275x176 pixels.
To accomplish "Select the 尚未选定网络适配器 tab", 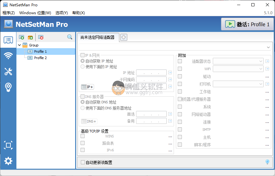I will click(98, 37).
